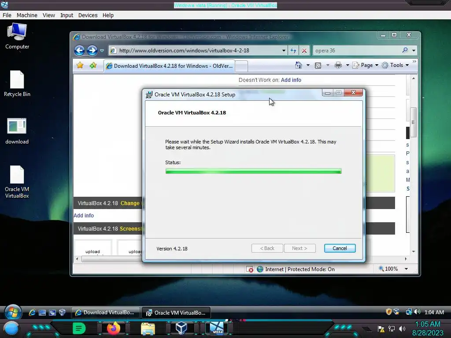
Task: Click the Windows Vista VM host taskbar item
Action: 217,328
